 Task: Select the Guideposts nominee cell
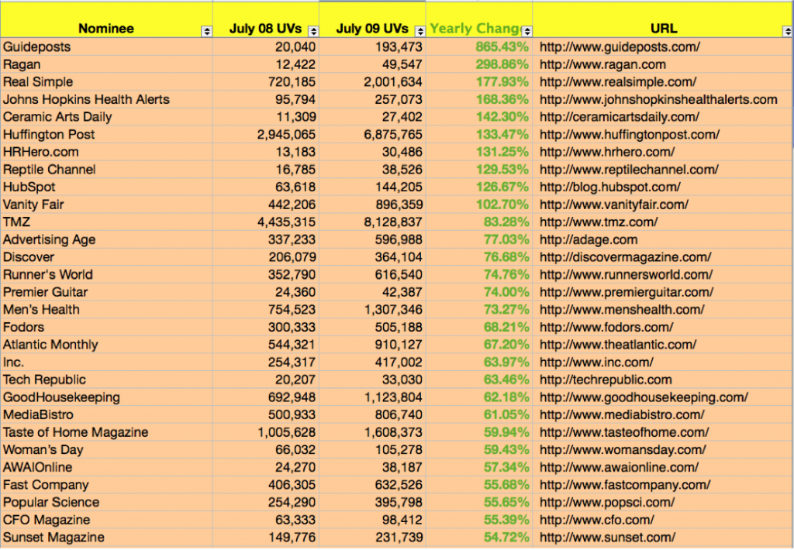coord(37,46)
